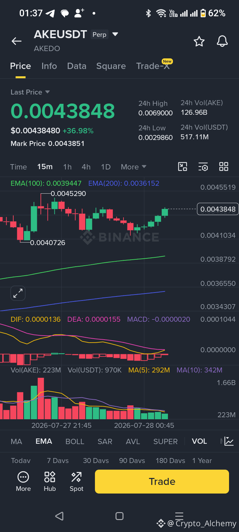Image resolution: width=239 pixels, height=532 pixels.
Task: Select the Today performance range
Action: (21, 461)
